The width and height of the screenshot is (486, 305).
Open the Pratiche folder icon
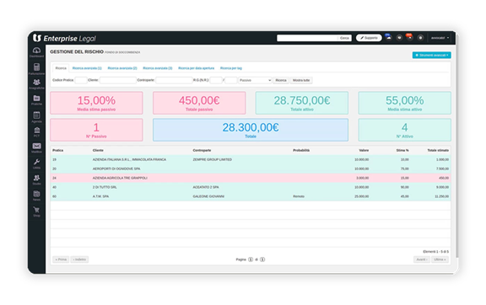pos(36,99)
